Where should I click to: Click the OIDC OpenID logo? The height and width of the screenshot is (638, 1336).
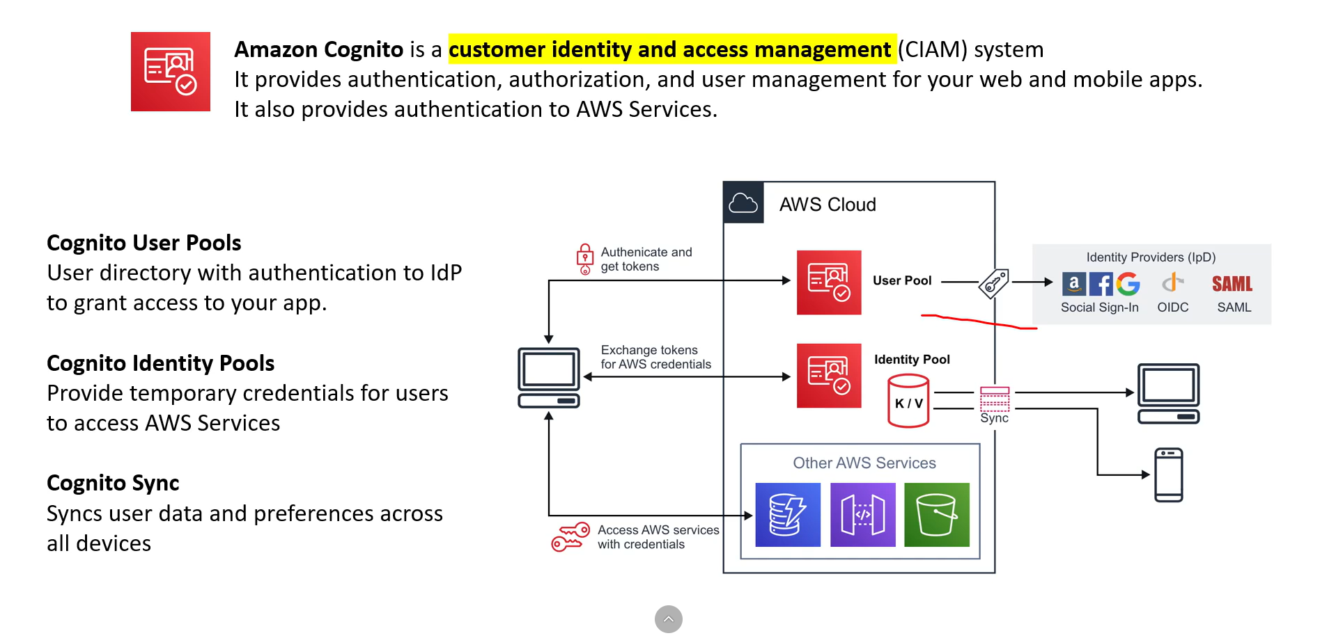click(x=1173, y=282)
